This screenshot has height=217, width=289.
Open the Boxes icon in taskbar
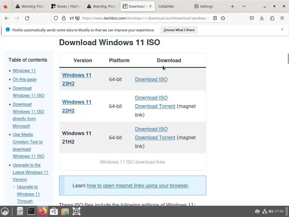tap(76, 211)
